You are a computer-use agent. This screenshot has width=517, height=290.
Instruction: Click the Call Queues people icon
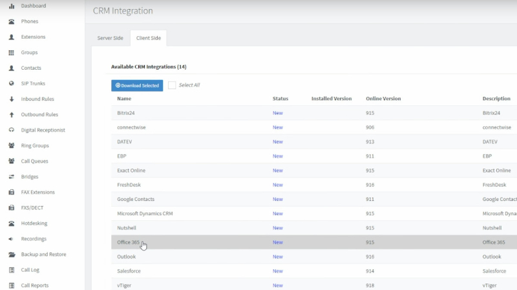click(12, 161)
